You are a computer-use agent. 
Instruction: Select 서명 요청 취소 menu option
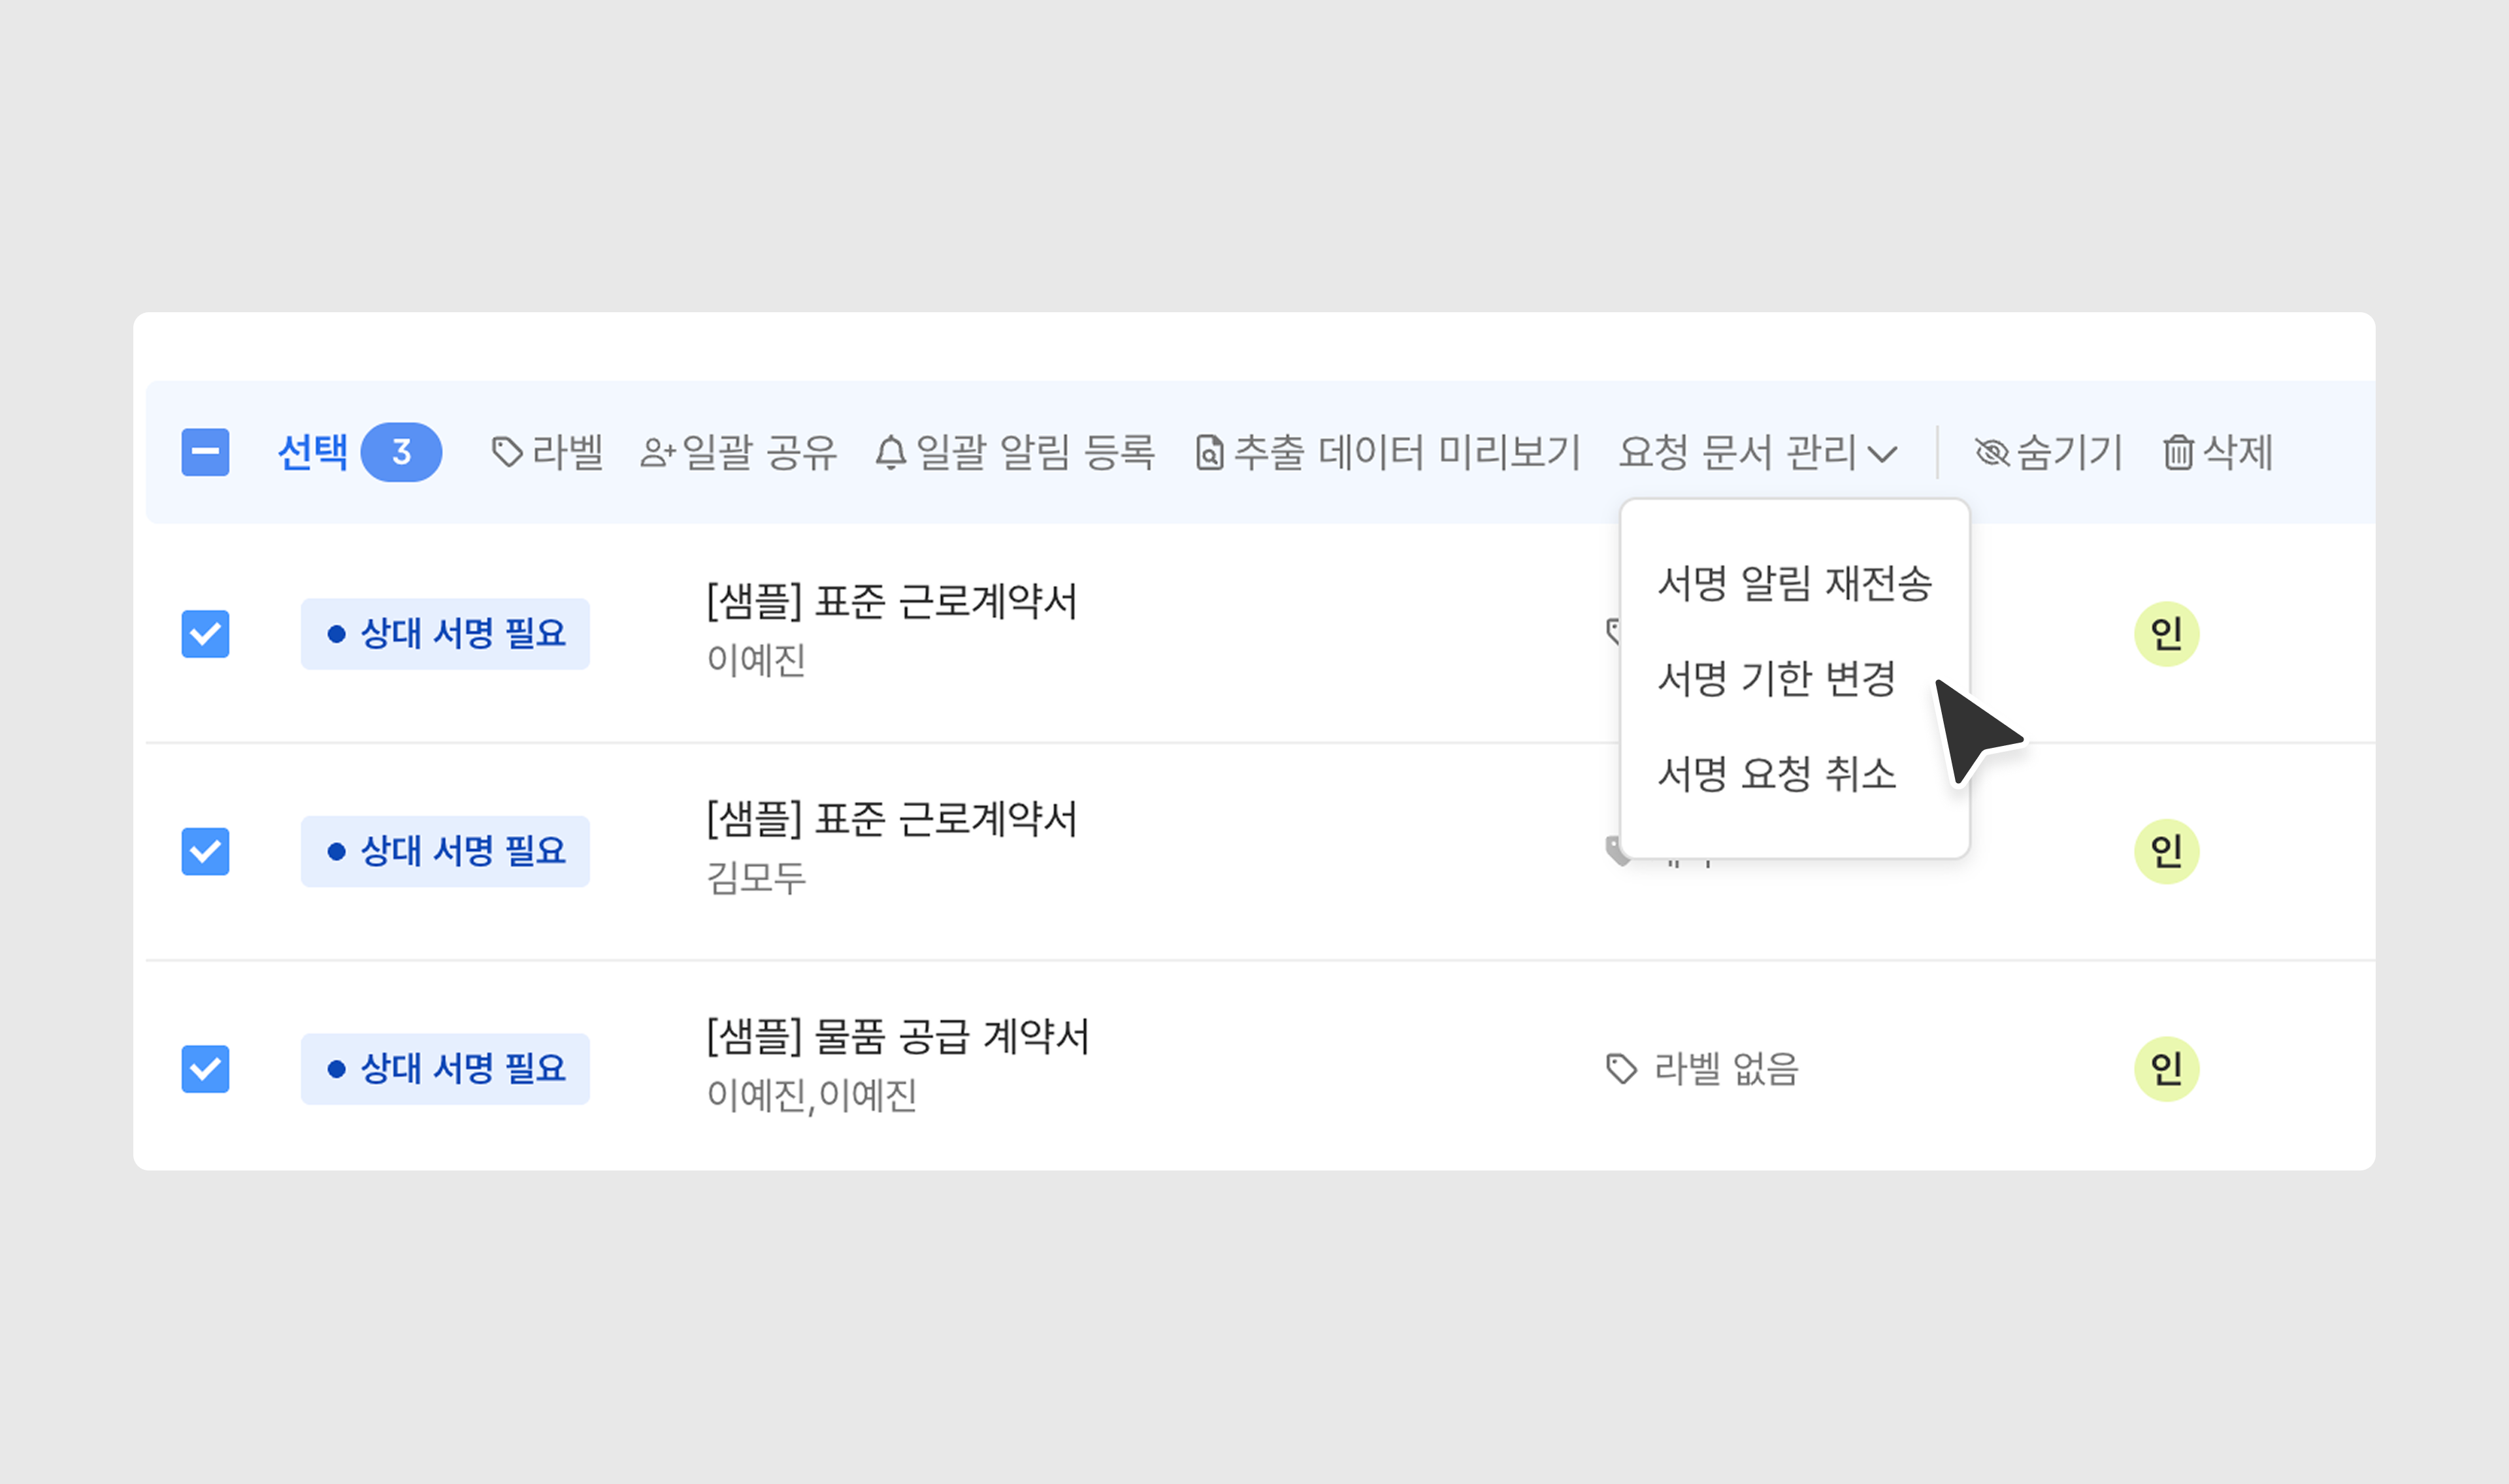[x=1776, y=774]
